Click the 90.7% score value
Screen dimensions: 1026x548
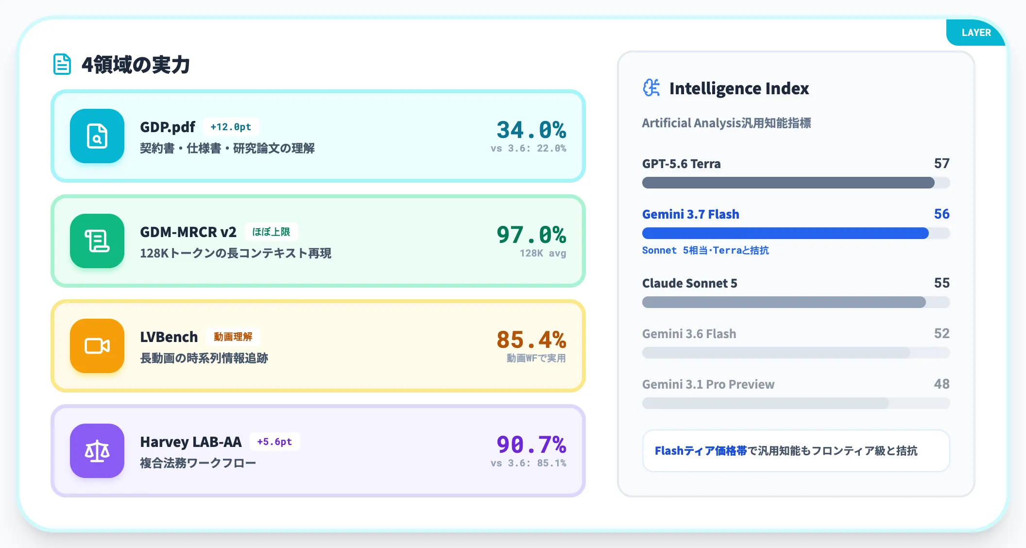531,445
